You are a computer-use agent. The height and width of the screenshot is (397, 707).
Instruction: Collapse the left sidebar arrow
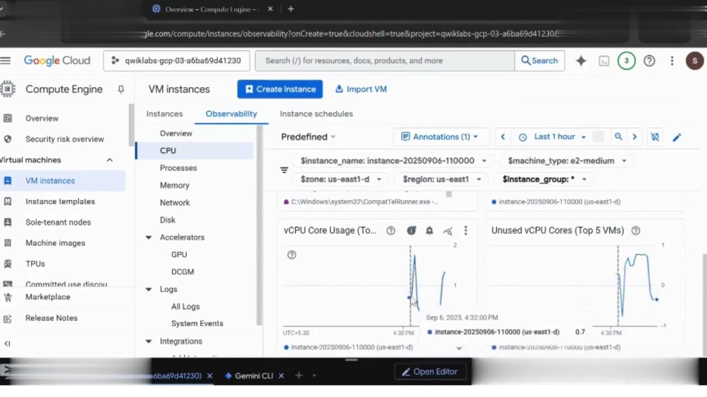point(7,344)
